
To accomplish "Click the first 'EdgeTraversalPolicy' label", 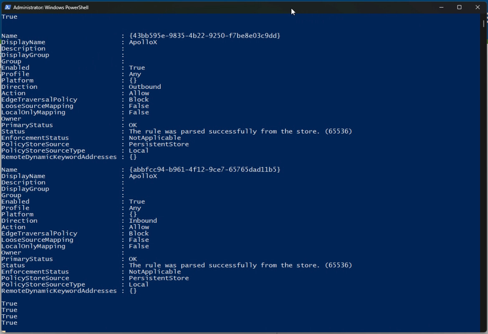I will [40, 100].
